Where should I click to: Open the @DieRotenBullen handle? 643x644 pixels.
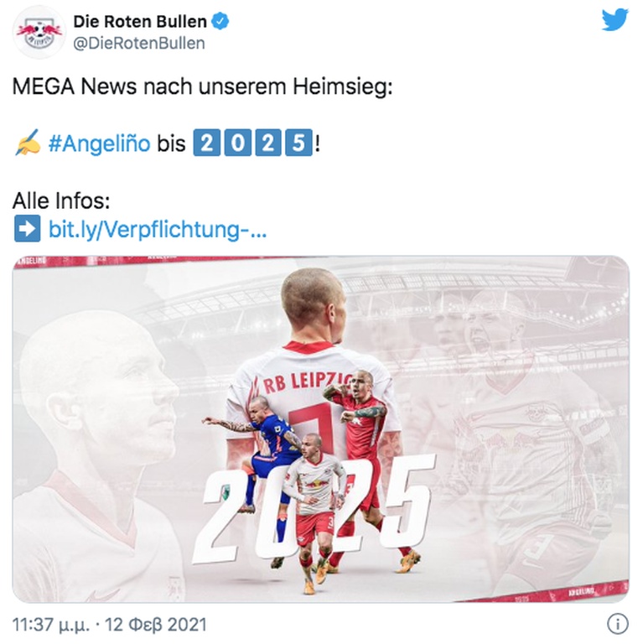139,43
